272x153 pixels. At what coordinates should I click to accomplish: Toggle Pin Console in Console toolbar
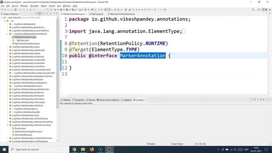coord(251,99)
